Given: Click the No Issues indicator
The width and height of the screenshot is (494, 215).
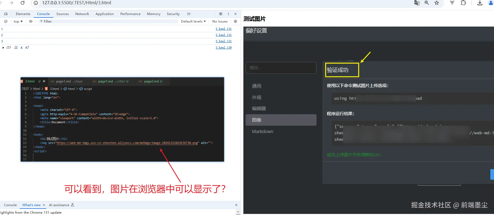Looking at the screenshot, I should point(220,21).
